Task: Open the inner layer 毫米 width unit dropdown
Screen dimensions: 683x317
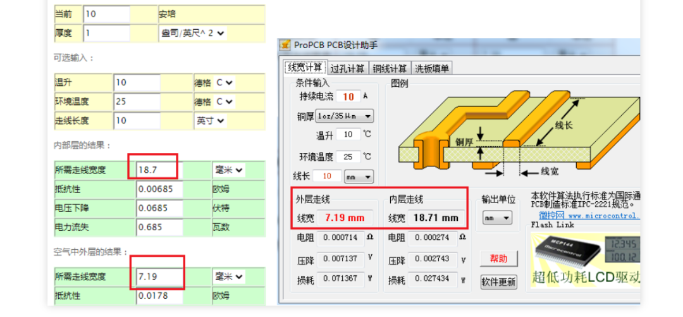Action: 228,170
